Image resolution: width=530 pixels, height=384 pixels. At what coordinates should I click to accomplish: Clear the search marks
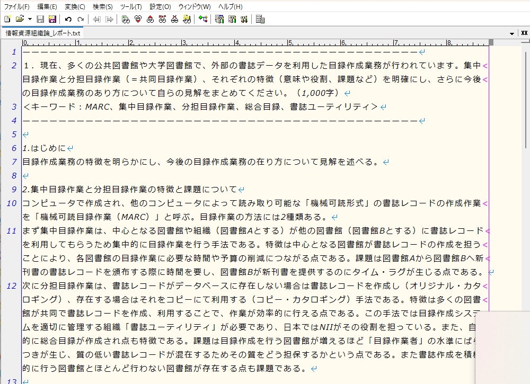175,19
